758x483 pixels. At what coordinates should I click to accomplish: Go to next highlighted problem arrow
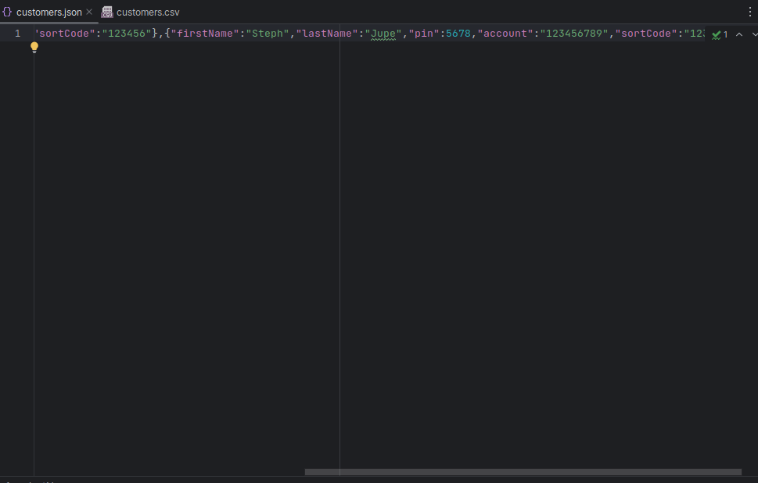[755, 34]
